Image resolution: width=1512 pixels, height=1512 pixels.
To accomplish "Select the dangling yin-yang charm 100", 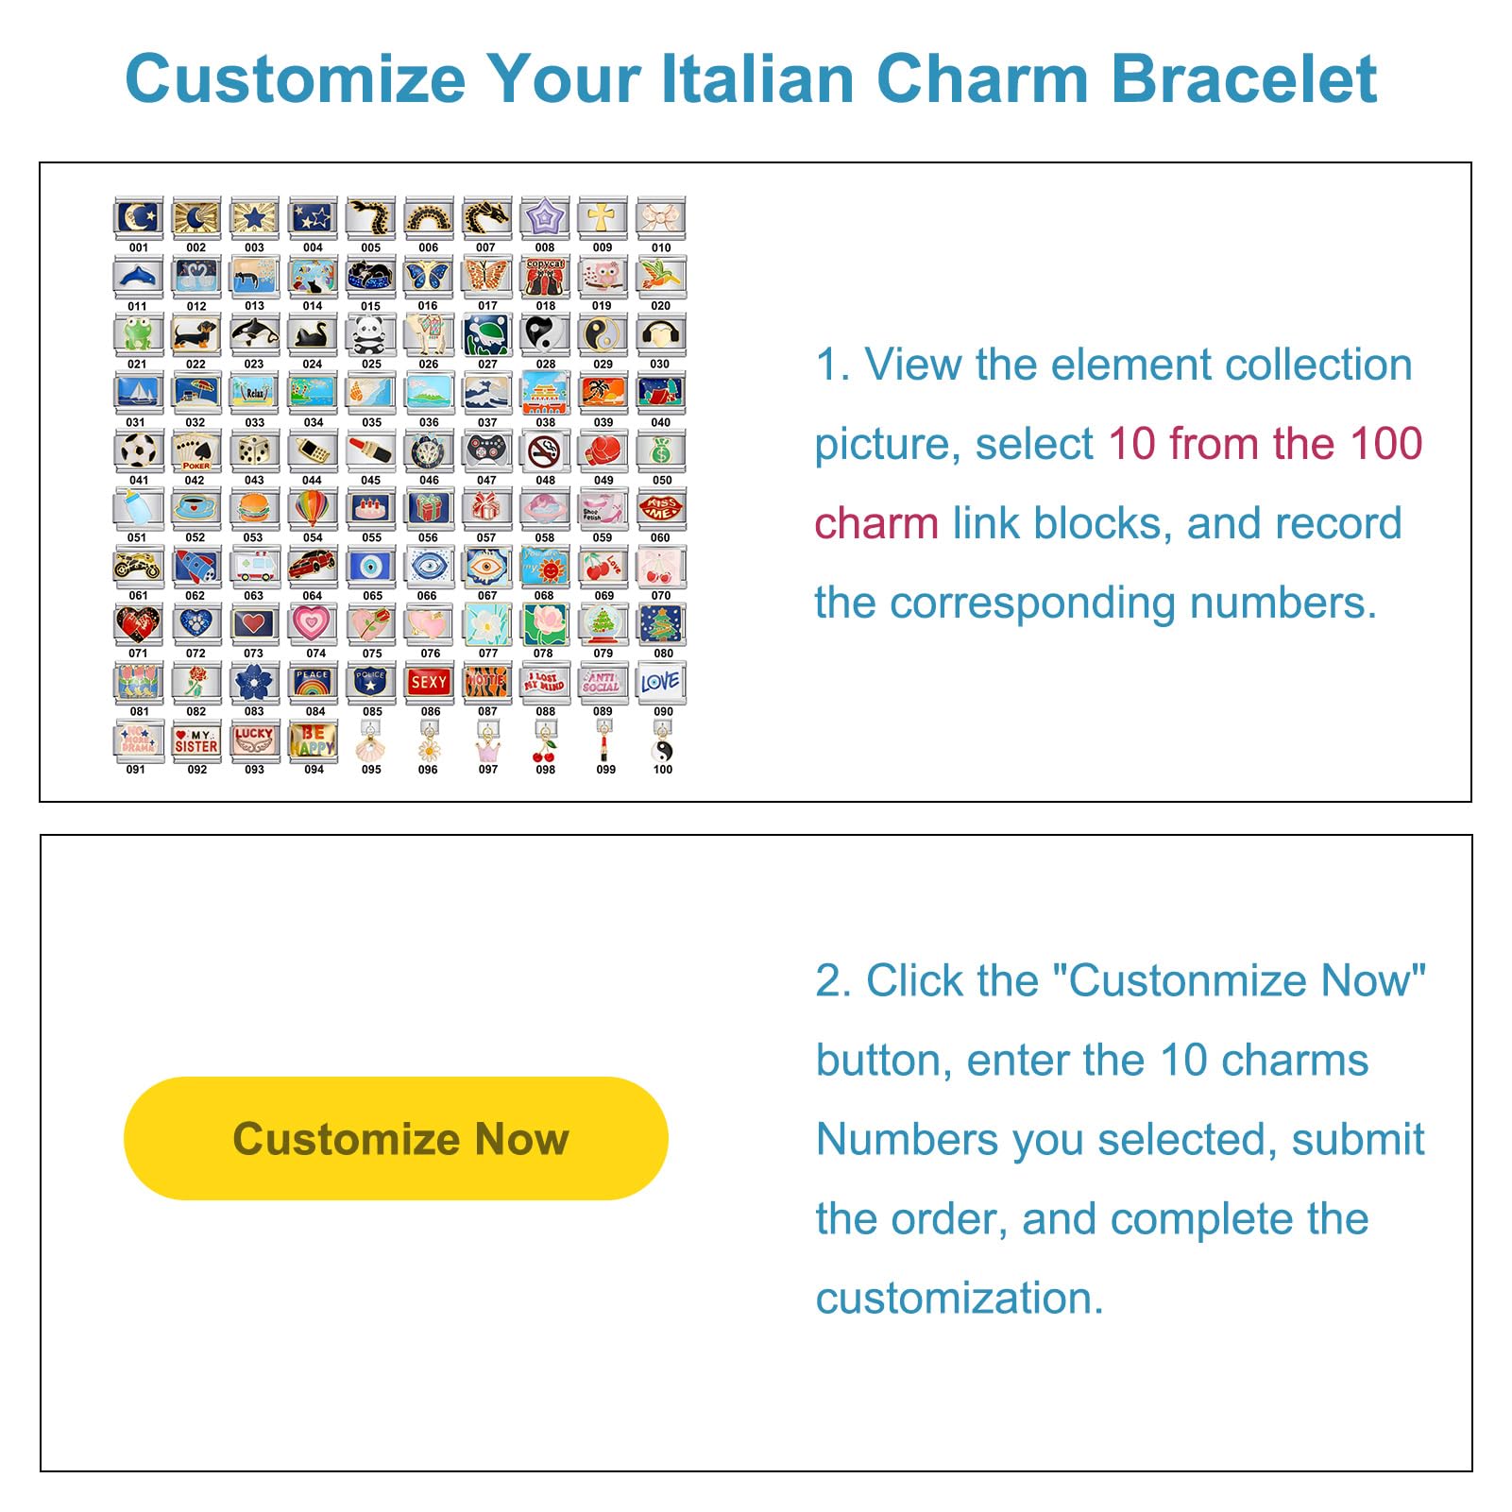I will point(662,746).
